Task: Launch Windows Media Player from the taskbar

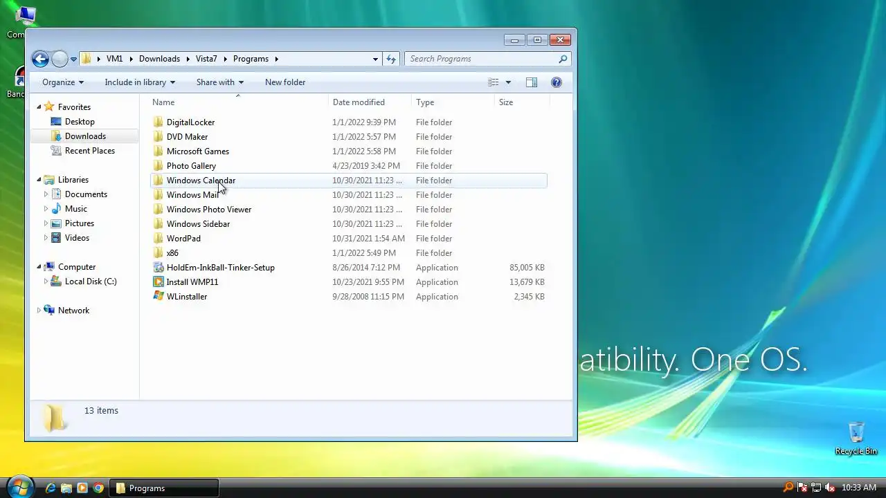Action: [82, 488]
